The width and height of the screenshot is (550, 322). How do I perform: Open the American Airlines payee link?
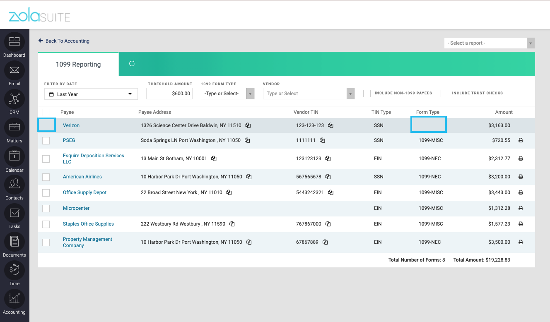[82, 177]
